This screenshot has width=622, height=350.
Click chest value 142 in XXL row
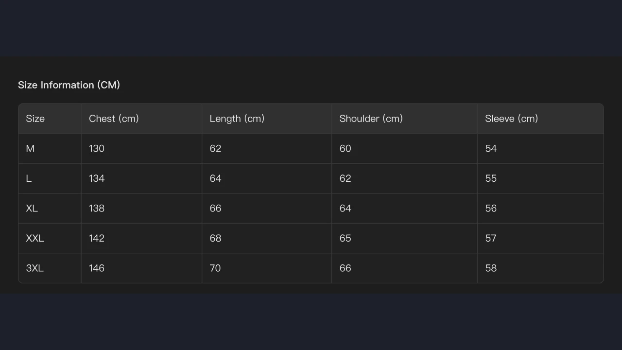coord(97,238)
